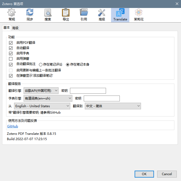The height and width of the screenshot is (181, 181).
Task: Open the 字典引擎 dropdown showing 有道词典
Action: pos(48,98)
